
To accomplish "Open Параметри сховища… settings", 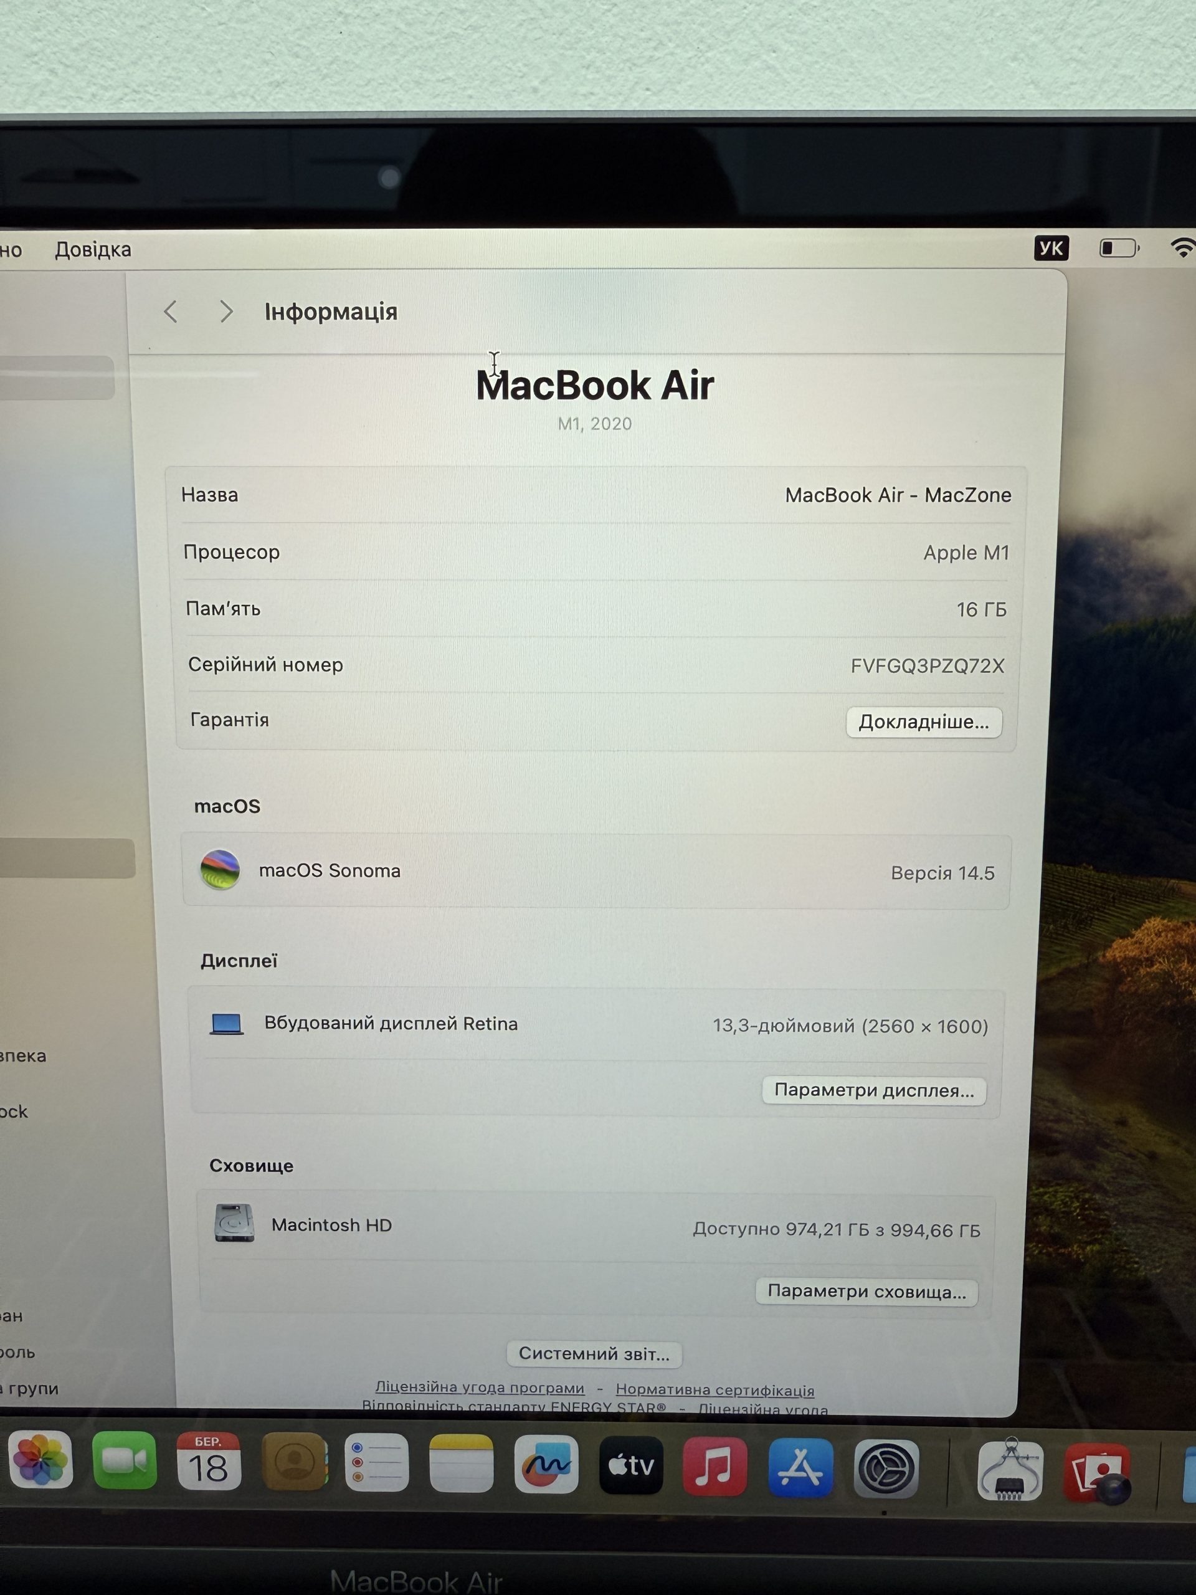I will (866, 1291).
